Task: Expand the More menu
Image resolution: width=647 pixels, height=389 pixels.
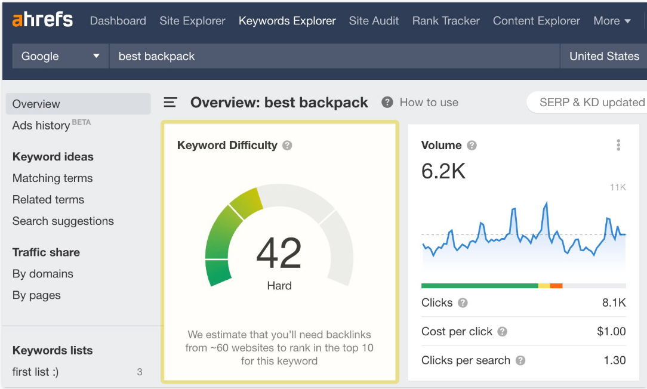Action: (x=612, y=21)
